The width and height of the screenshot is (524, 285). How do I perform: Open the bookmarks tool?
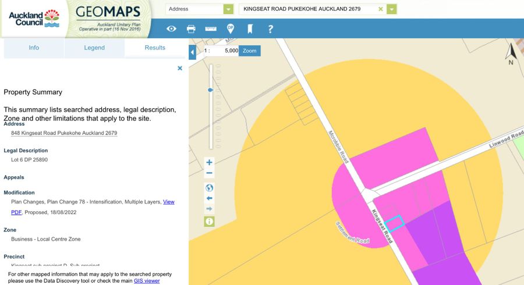tap(250, 28)
